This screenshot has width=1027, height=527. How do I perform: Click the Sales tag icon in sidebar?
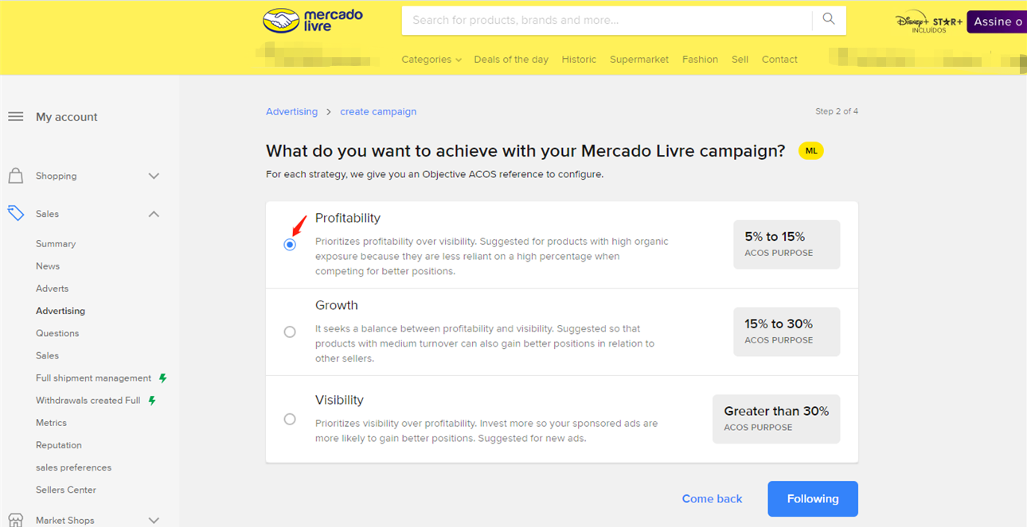point(16,214)
